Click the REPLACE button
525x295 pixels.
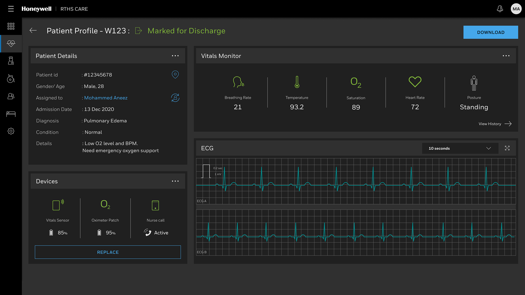[108, 252]
